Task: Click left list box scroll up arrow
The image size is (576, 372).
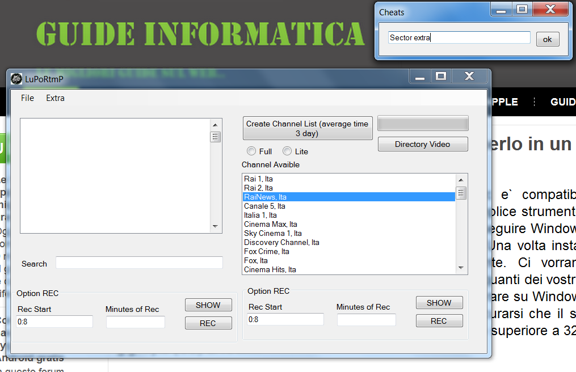Action: 215,125
